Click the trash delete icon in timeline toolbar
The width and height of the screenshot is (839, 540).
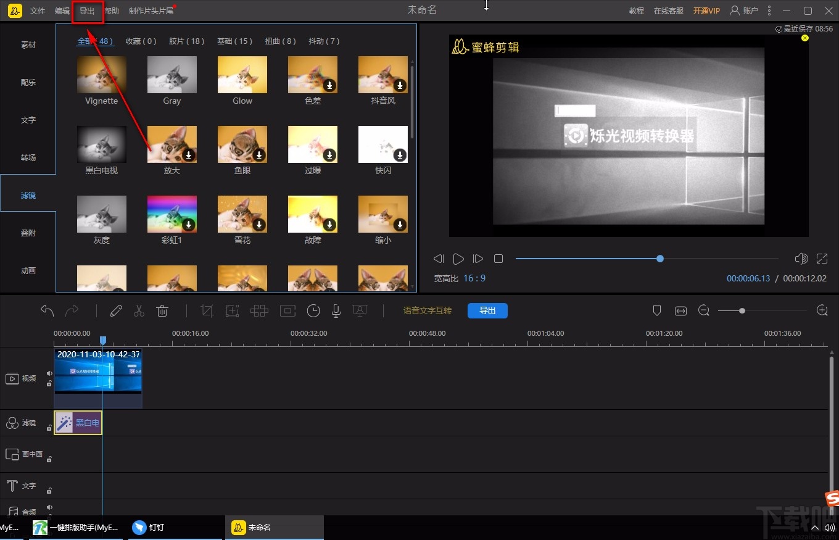pyautogui.click(x=162, y=311)
